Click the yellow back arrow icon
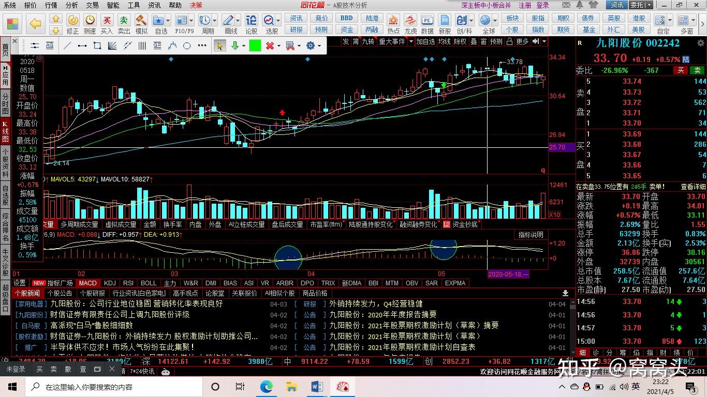Screen dimensions: 707x397 click(x=35, y=23)
